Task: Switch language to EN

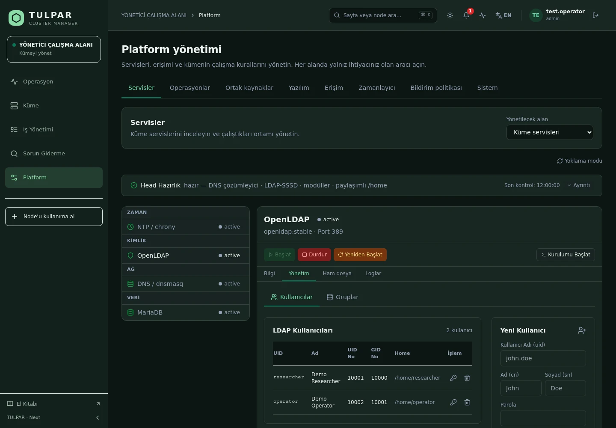Action: point(503,15)
